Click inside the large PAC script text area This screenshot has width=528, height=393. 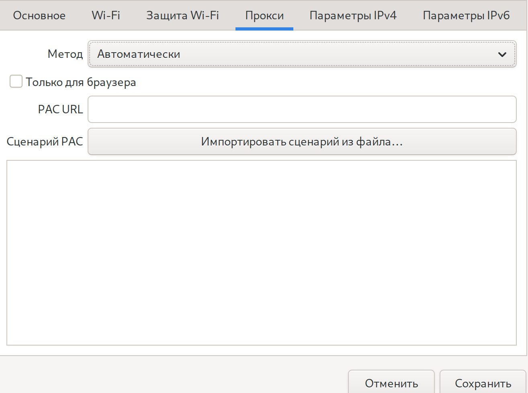(261, 252)
